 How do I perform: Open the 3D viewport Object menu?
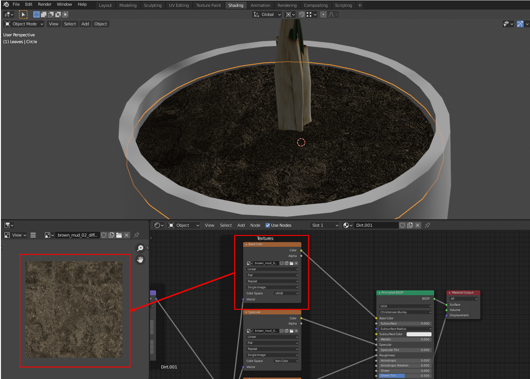101,24
